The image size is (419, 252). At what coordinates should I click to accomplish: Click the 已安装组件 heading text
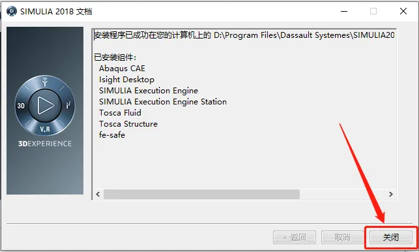click(x=115, y=57)
